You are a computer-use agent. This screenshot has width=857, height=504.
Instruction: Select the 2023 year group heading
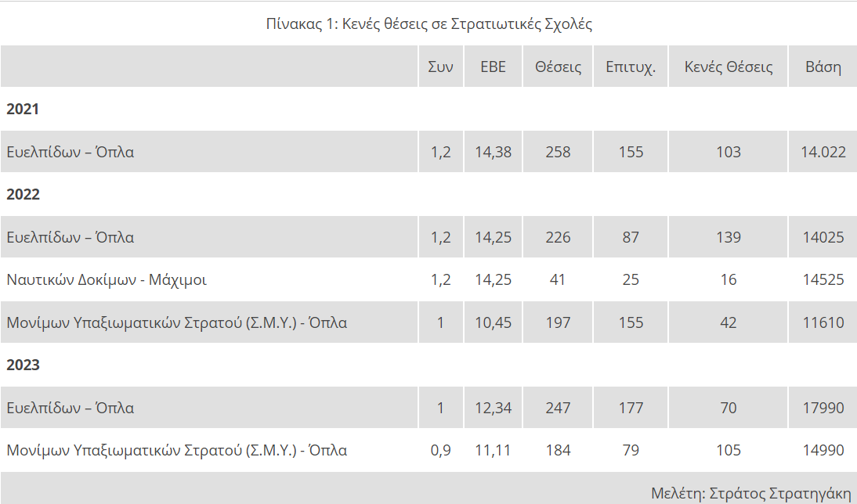(23, 365)
